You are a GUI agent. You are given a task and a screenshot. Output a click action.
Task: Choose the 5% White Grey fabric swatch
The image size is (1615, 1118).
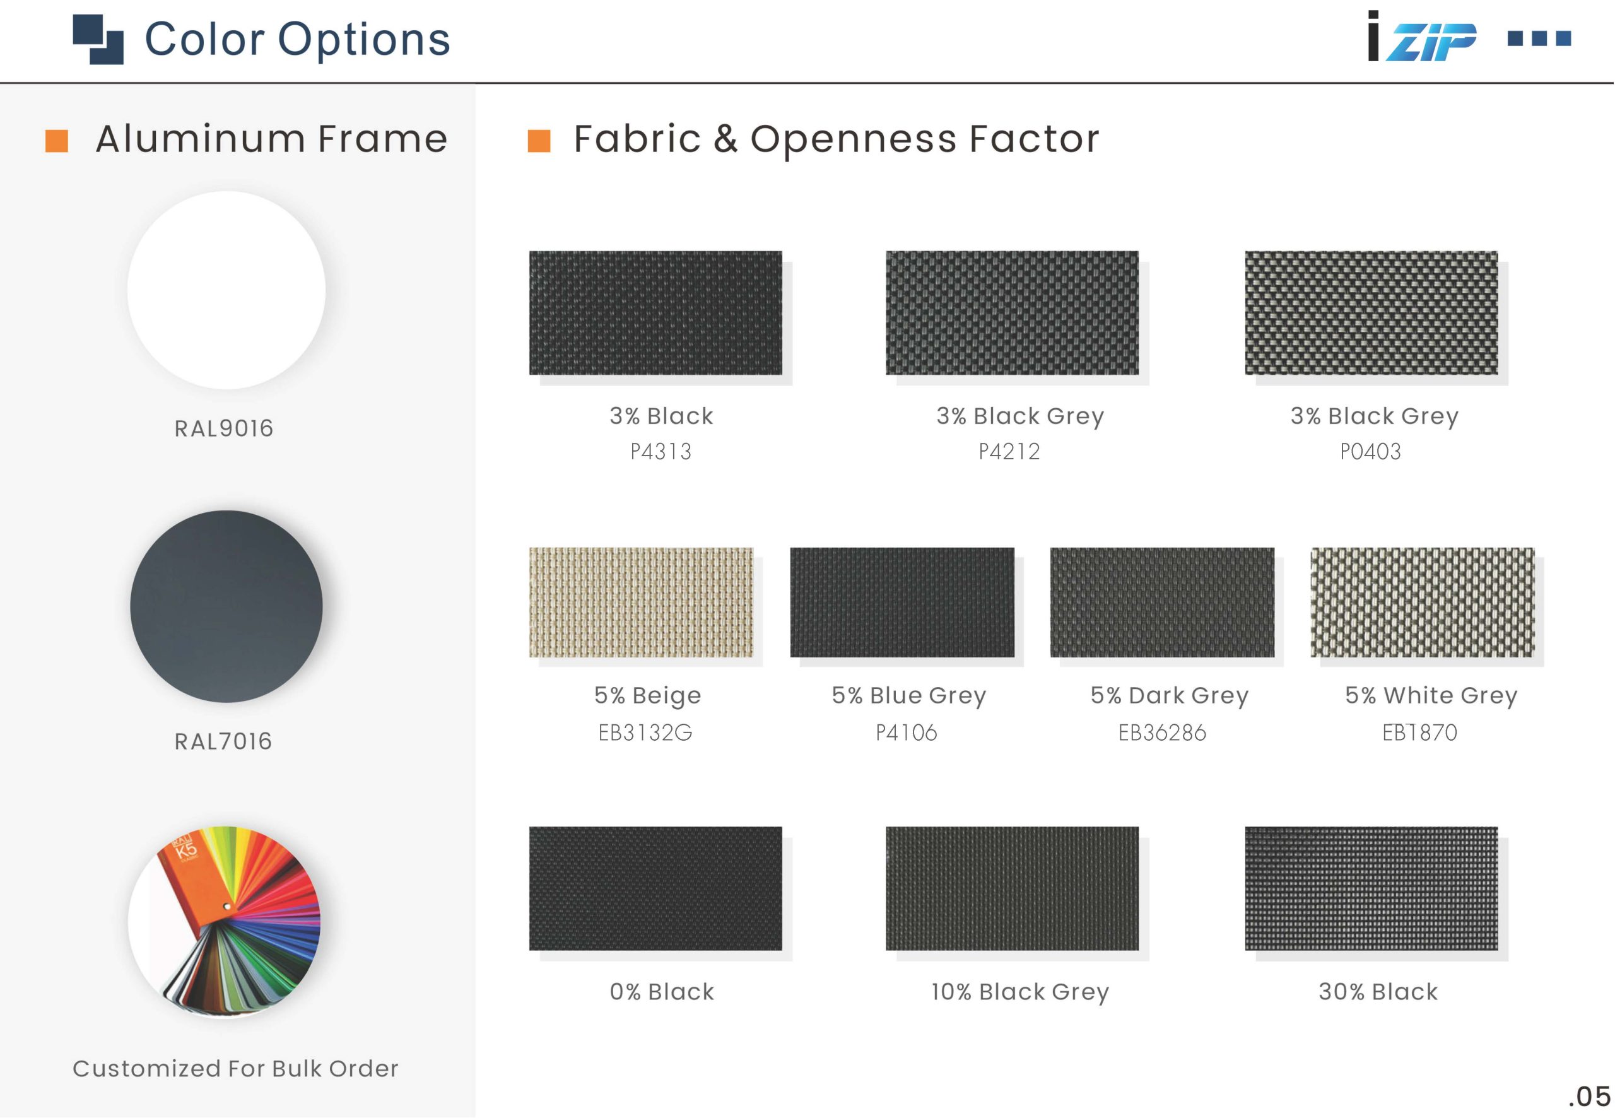coord(1423,603)
